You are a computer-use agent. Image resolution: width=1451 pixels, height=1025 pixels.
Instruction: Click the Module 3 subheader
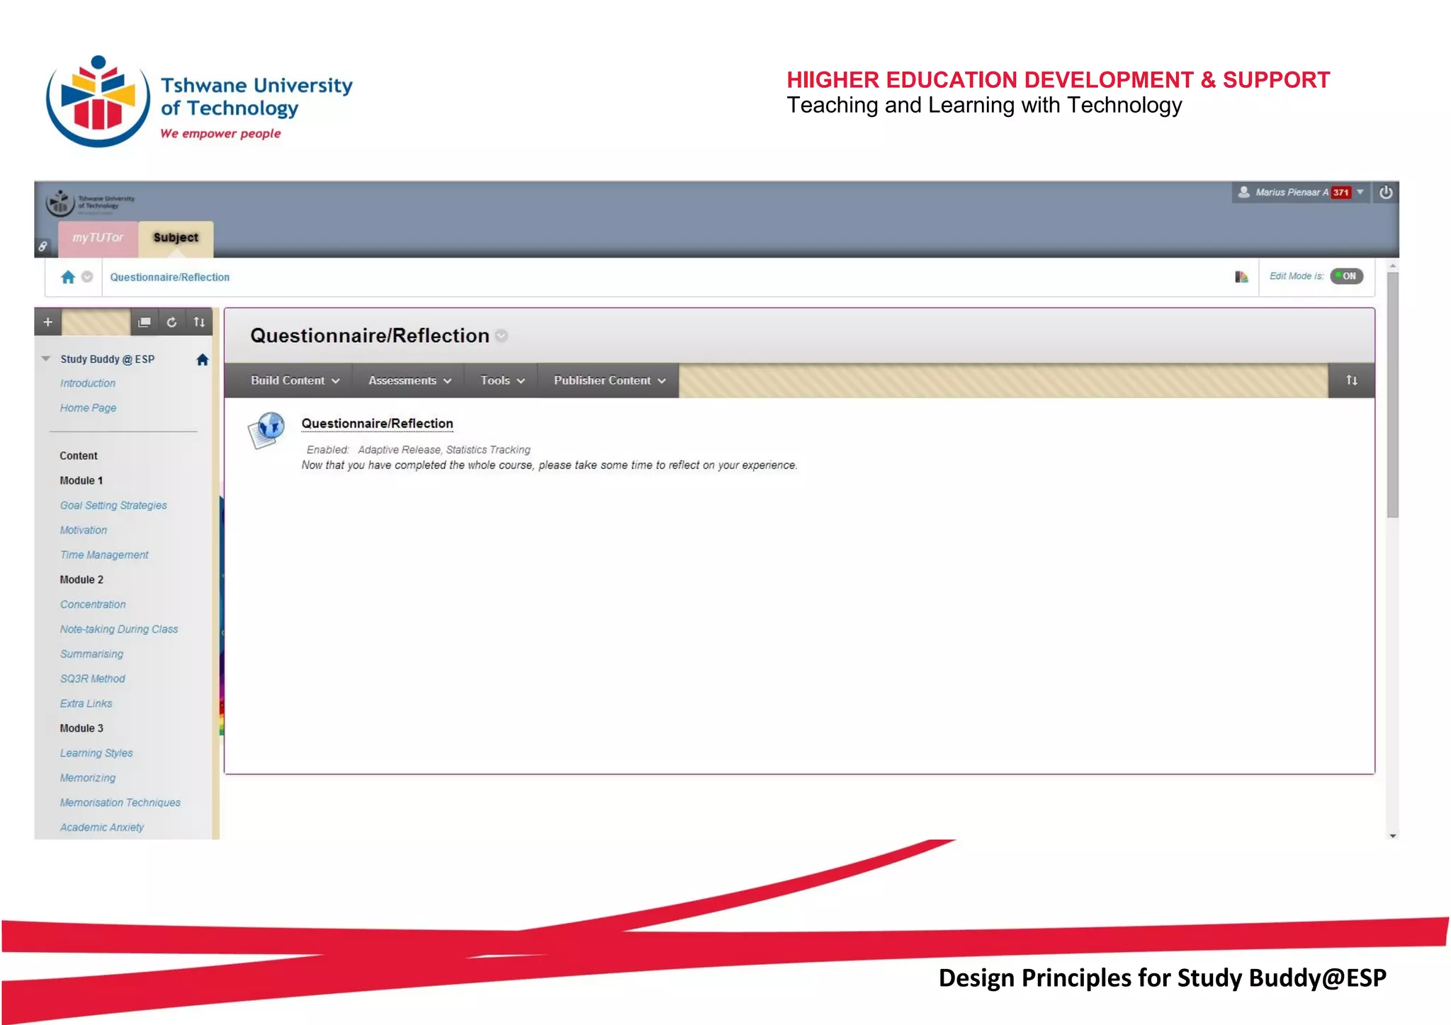(x=81, y=729)
